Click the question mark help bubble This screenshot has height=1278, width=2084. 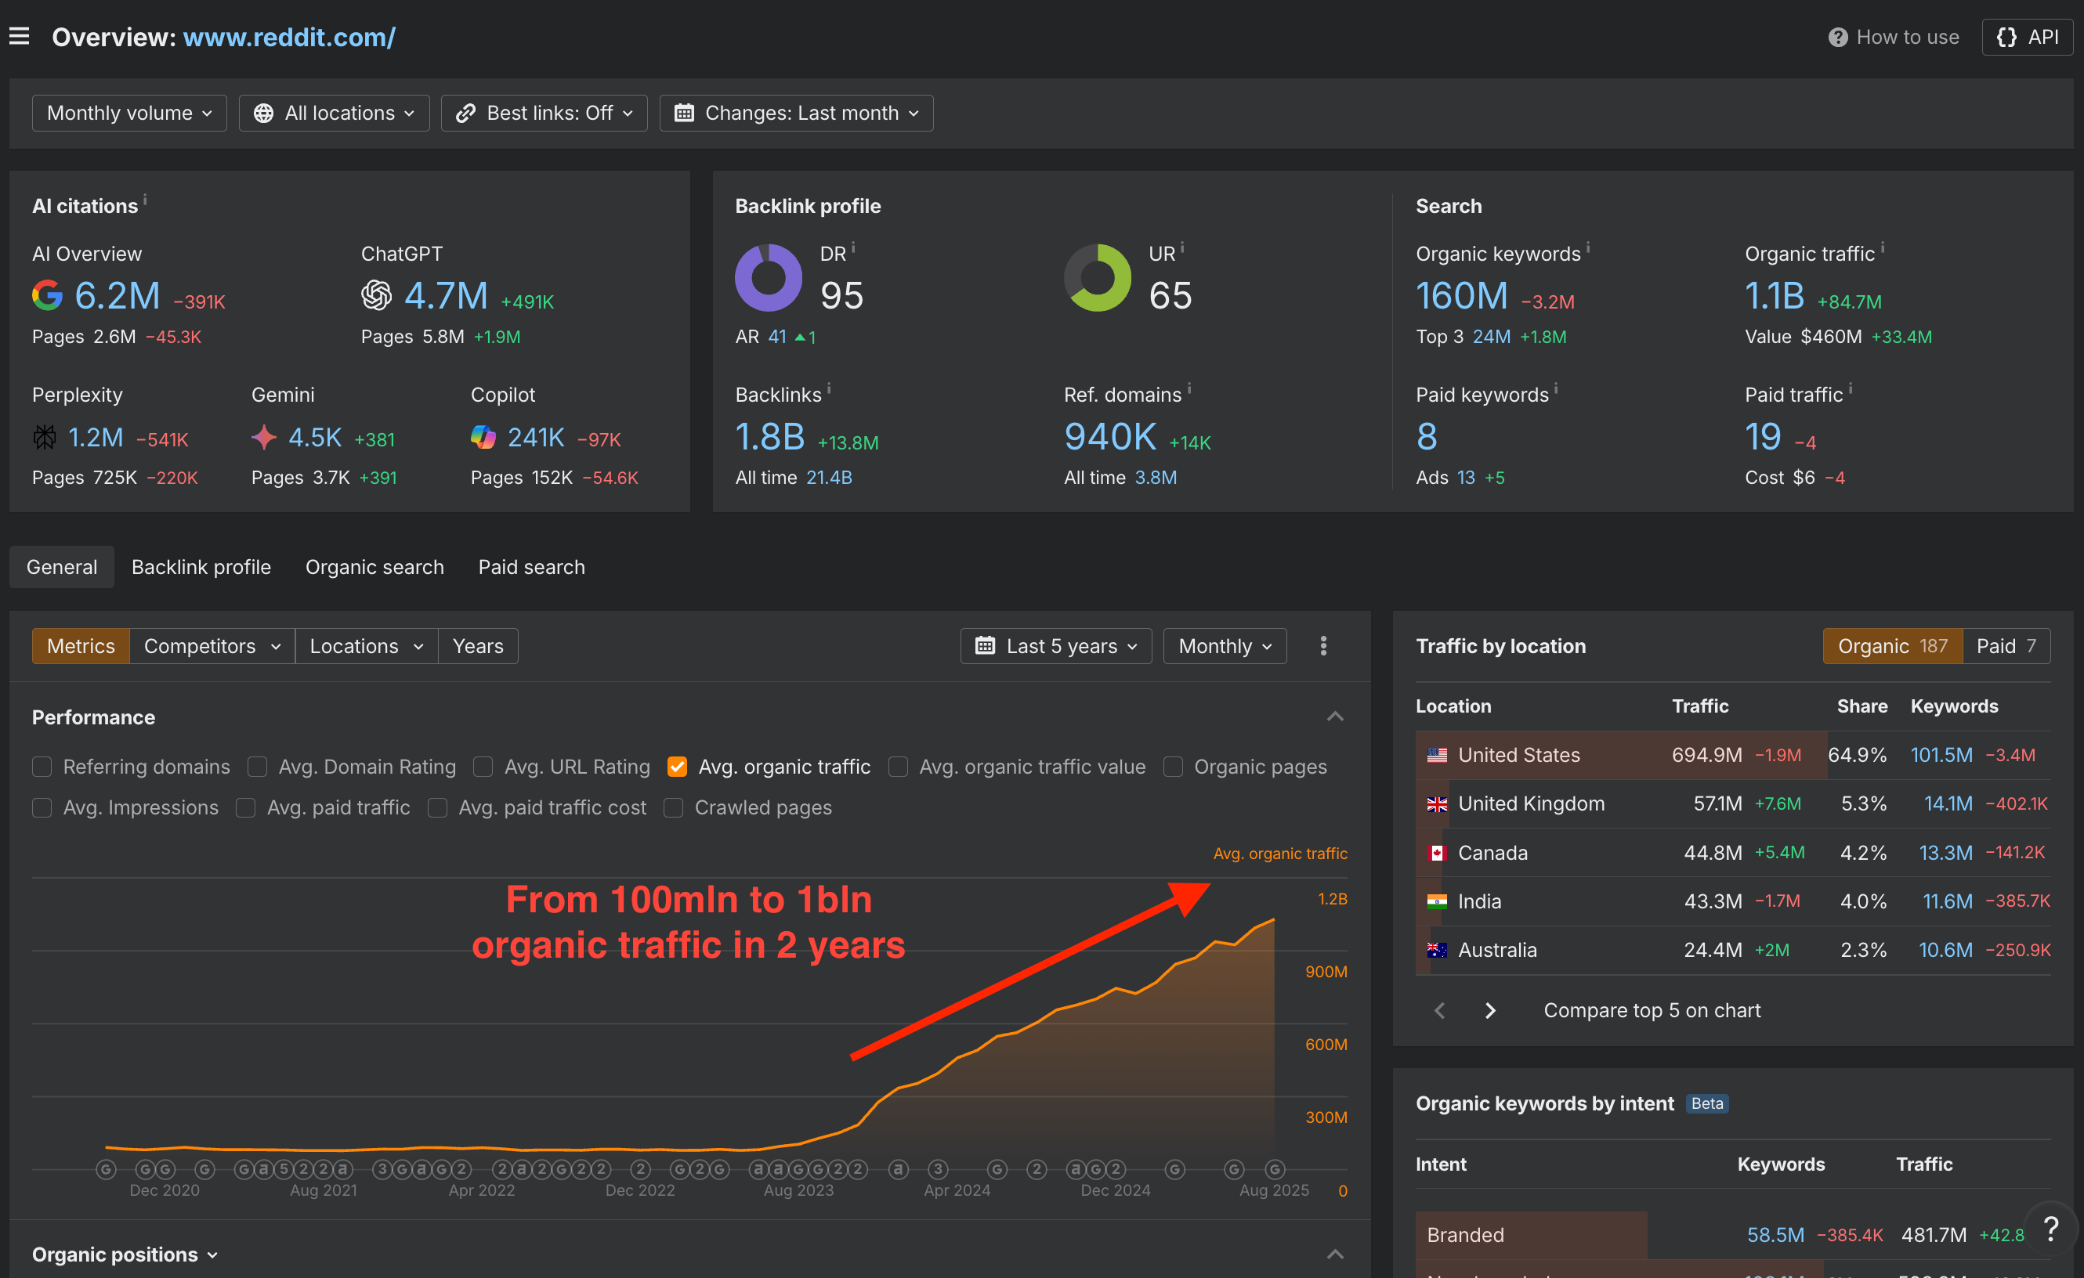click(x=2050, y=1228)
